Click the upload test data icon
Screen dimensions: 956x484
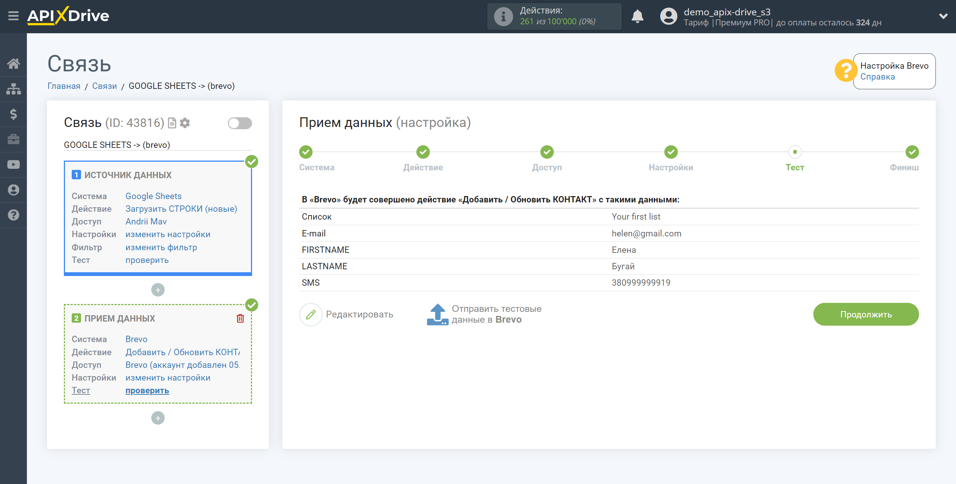(437, 314)
